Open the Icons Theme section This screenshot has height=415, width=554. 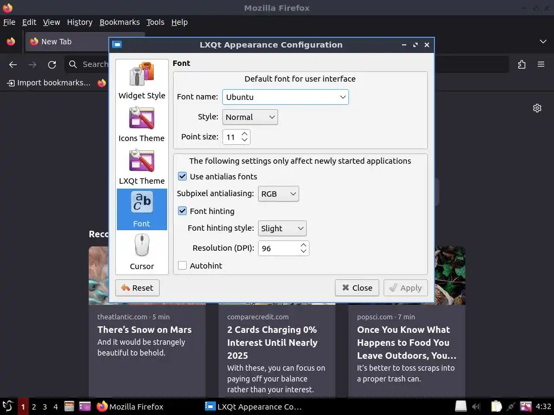tap(142, 124)
